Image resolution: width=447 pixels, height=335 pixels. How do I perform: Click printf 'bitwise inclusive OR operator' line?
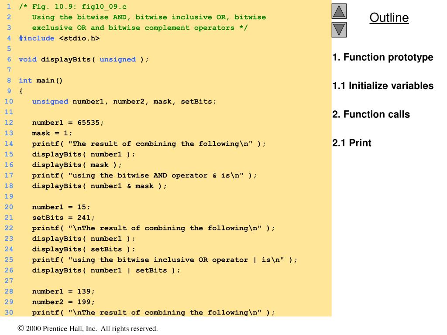point(165,260)
